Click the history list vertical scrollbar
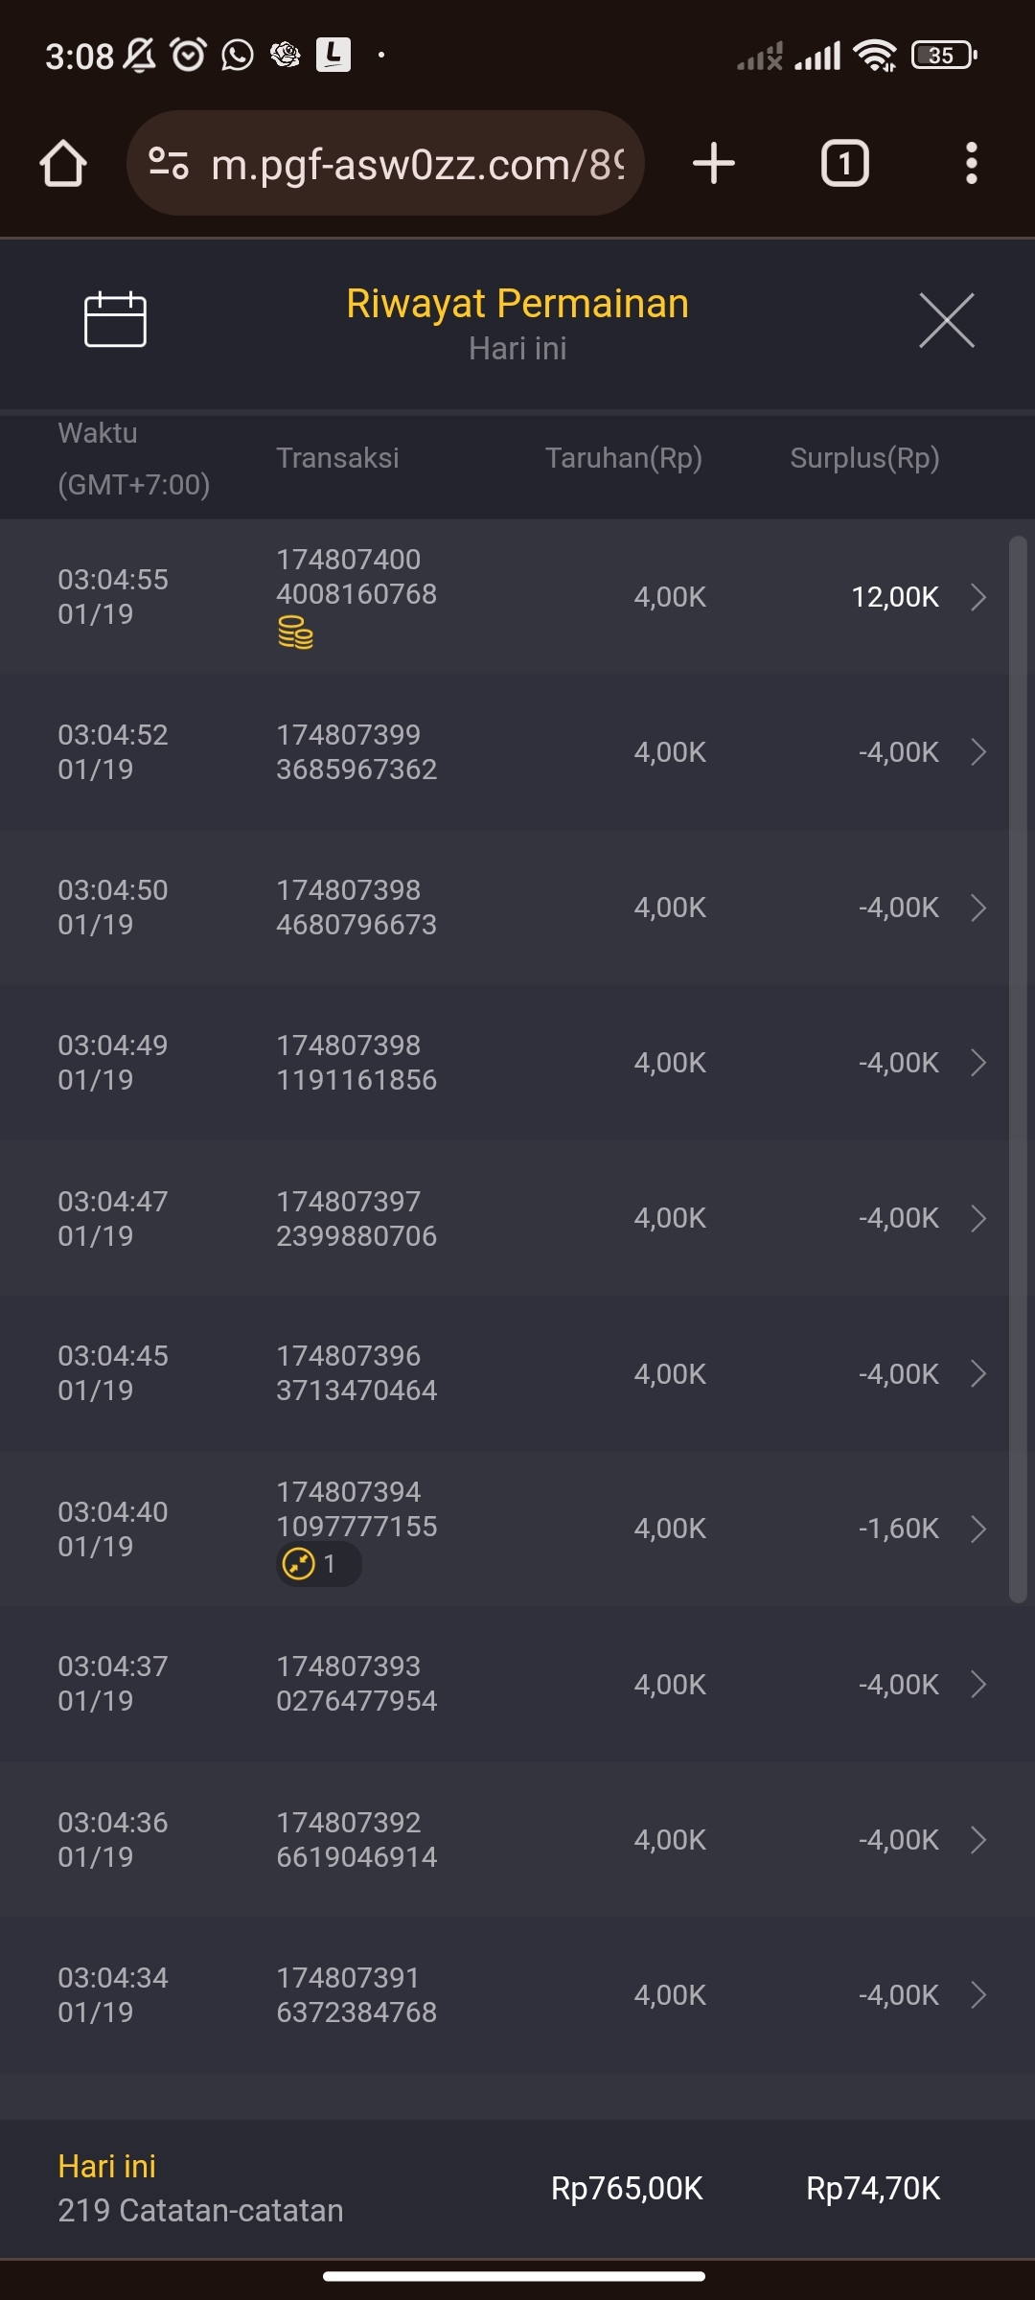The width and height of the screenshot is (1035, 2300). (1018, 1069)
